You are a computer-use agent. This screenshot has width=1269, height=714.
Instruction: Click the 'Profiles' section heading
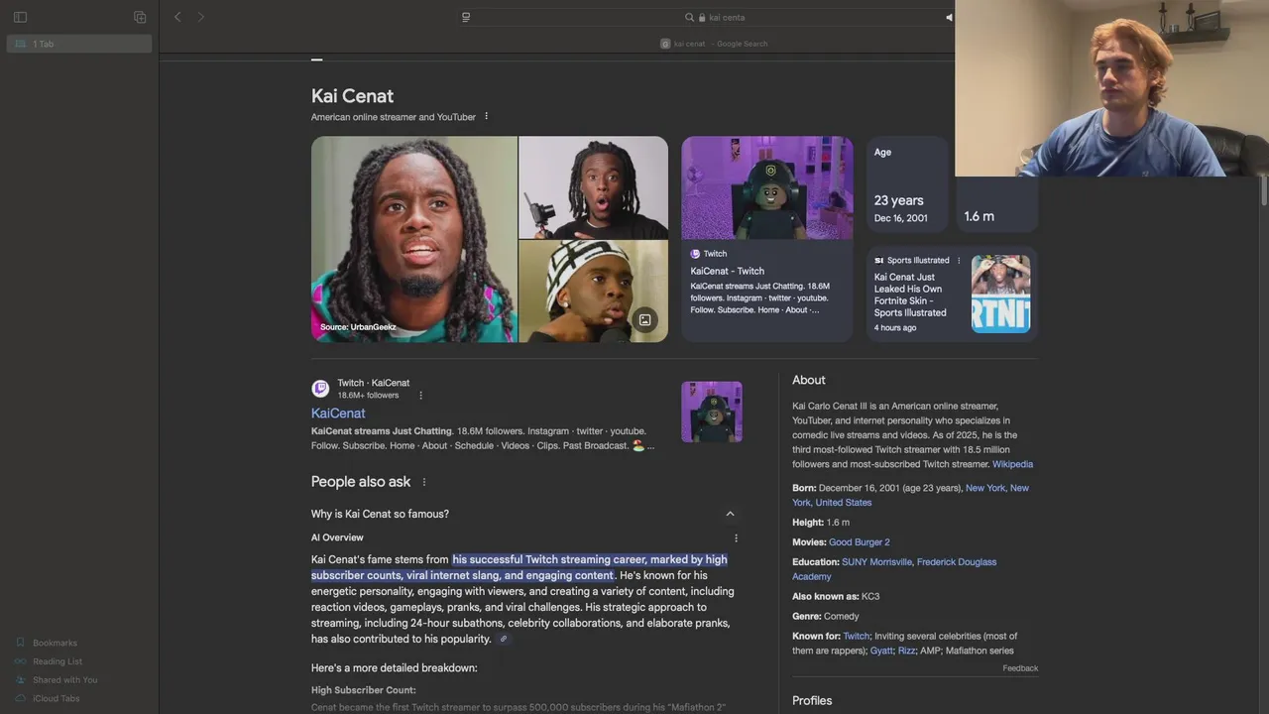(x=812, y=700)
